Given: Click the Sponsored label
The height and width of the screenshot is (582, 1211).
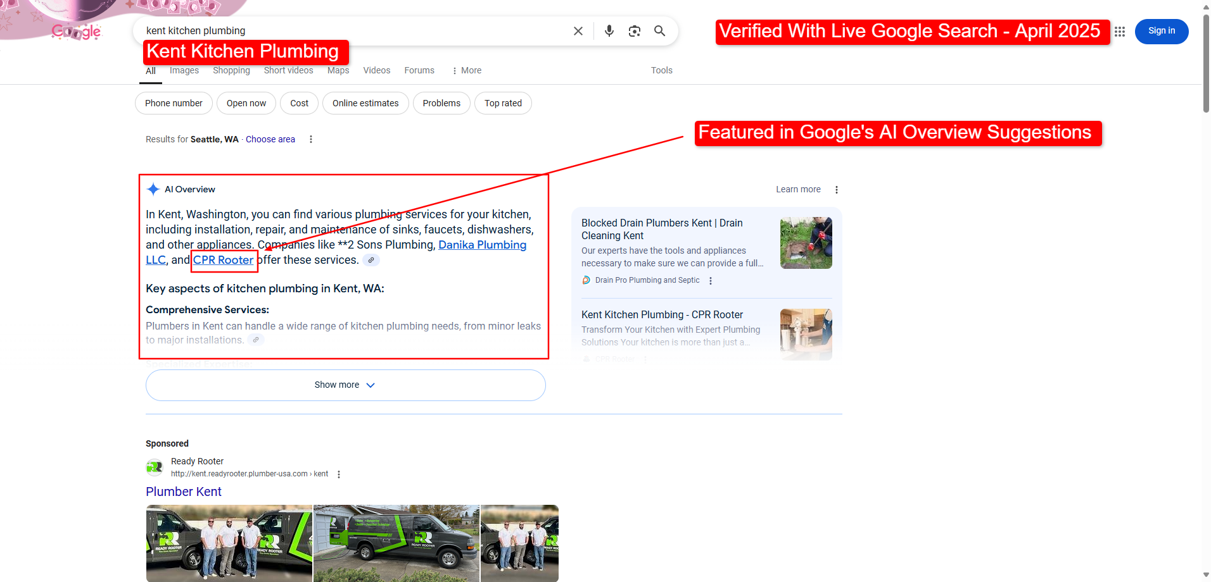Looking at the screenshot, I should [x=167, y=443].
